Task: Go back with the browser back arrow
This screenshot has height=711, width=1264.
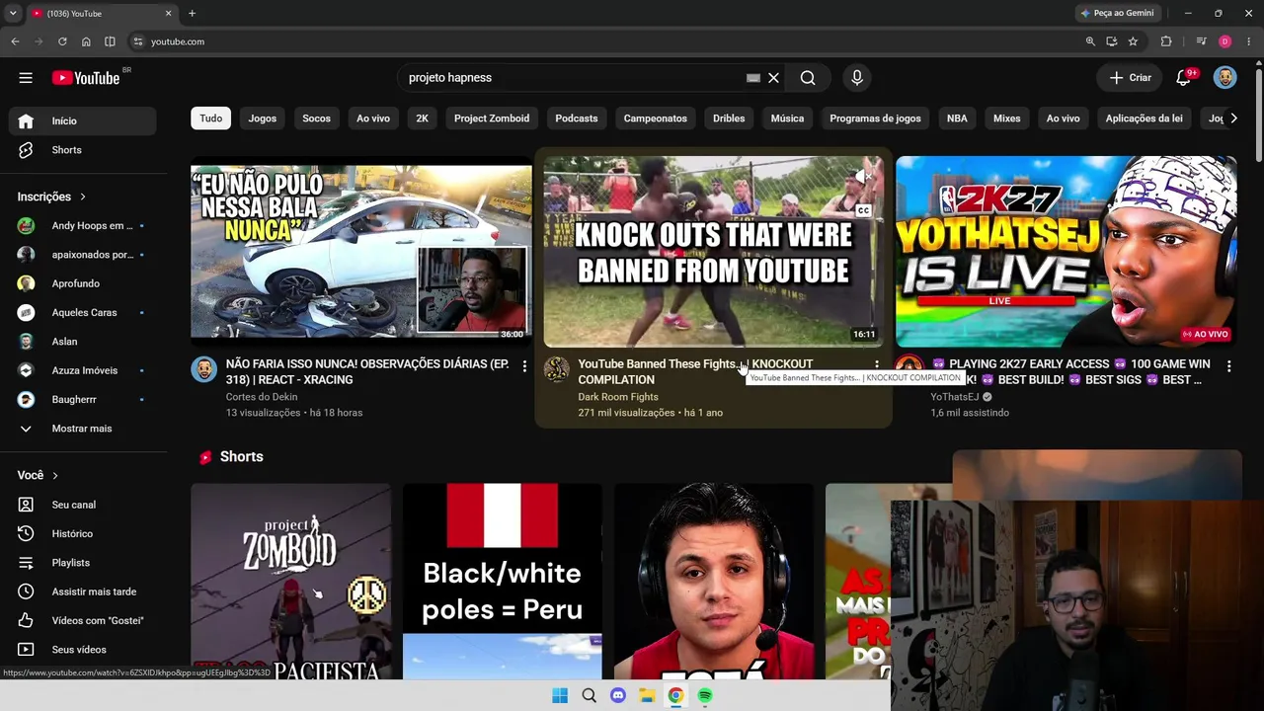Action: [x=15, y=41]
